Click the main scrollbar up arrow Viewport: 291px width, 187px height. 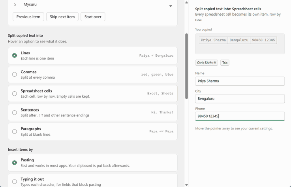tap(186, 2)
